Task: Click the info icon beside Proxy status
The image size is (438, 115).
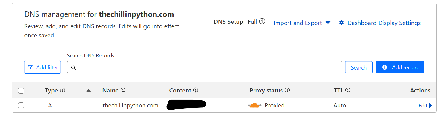Action: (x=287, y=90)
